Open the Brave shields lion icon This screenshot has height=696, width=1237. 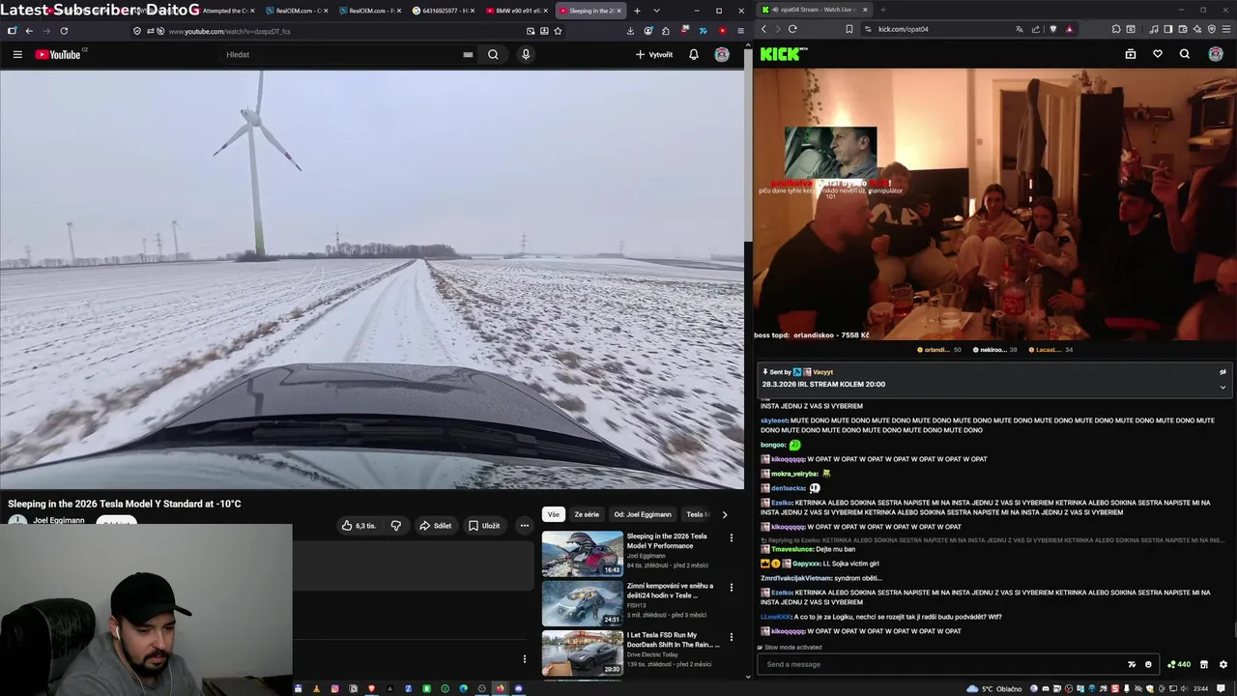(x=1053, y=29)
